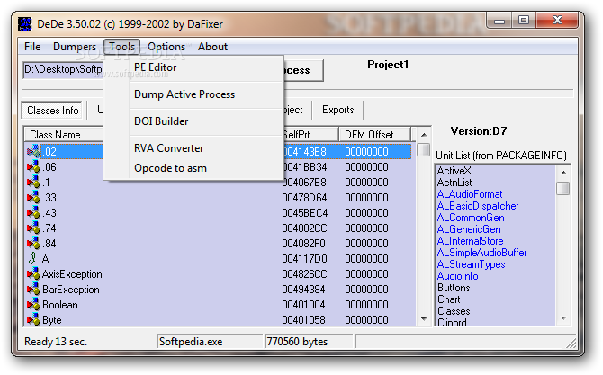Click the icon beside AxisException
Screen dimensions: 603x375
click(33, 273)
